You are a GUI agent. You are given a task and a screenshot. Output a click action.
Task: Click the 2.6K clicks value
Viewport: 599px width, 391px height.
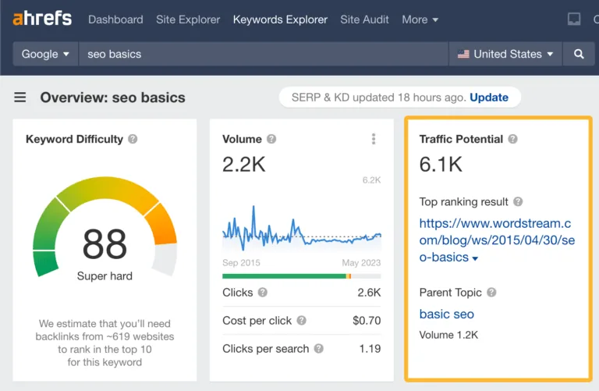pyautogui.click(x=369, y=293)
